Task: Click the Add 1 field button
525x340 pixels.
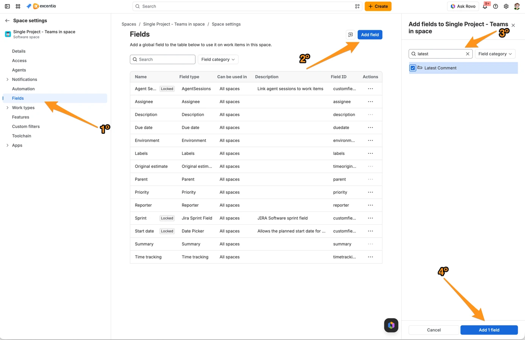Action: 489,330
